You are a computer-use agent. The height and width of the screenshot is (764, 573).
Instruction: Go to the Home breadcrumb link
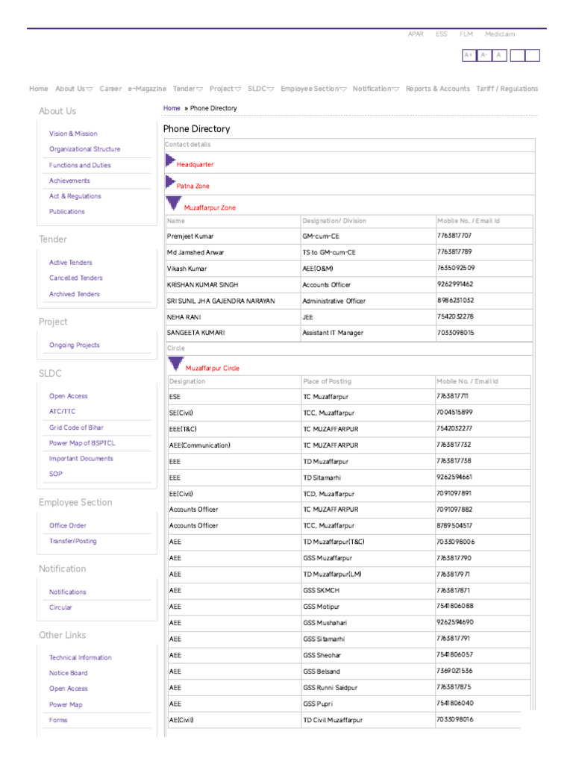coord(172,108)
